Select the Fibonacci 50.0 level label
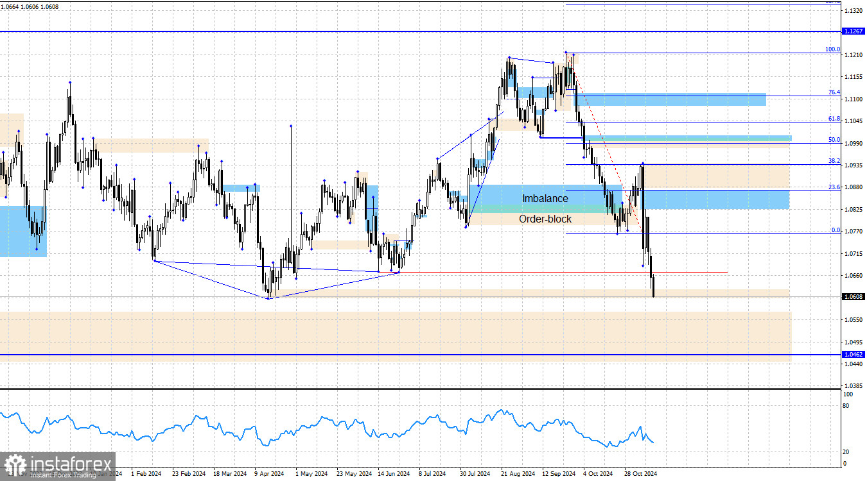The height and width of the screenshot is (481, 867). pos(834,140)
